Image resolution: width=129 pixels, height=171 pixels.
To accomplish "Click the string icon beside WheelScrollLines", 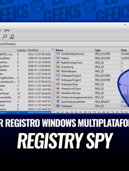I will pos(58,93).
